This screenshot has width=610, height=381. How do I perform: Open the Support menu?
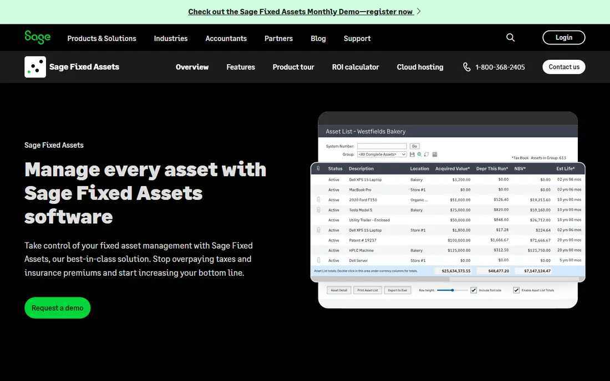coord(357,38)
